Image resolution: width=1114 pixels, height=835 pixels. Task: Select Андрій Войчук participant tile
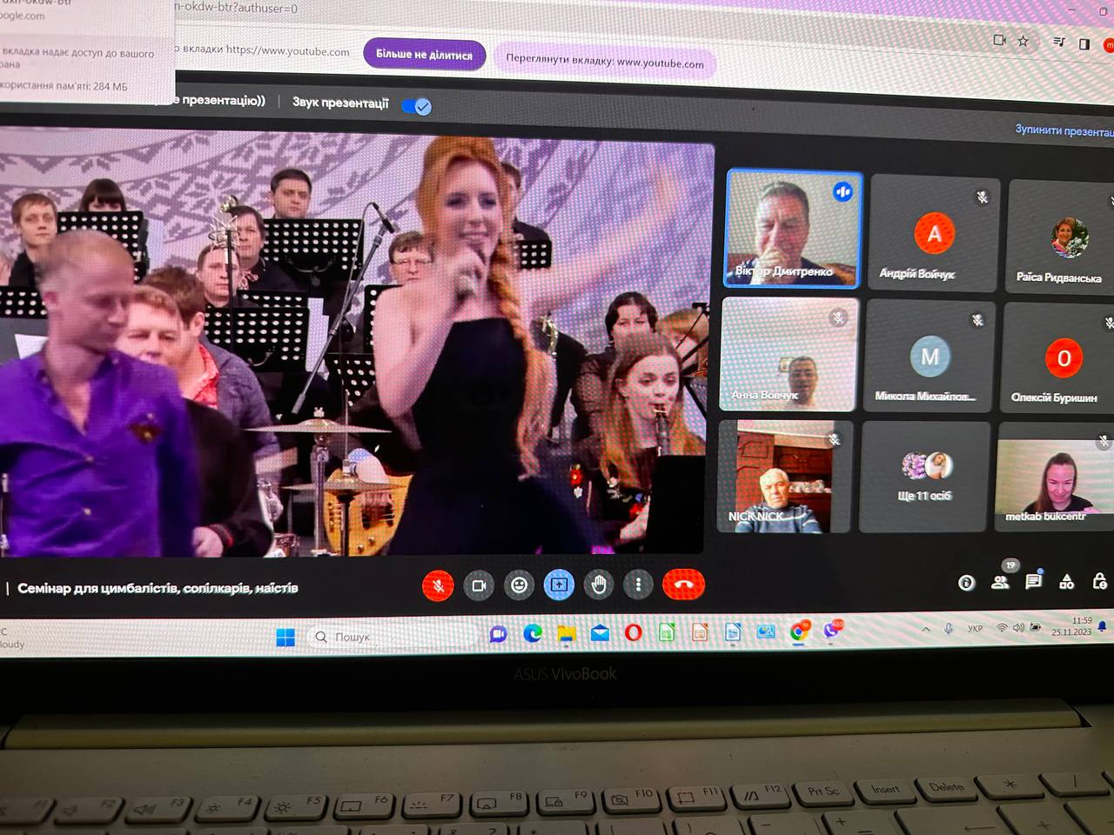(934, 233)
